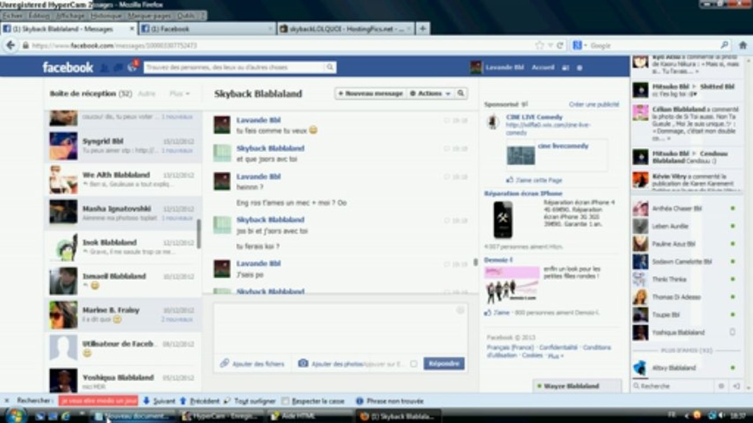
Task: Open the Wayce Blablaland chat tab
Action: [x=577, y=386]
